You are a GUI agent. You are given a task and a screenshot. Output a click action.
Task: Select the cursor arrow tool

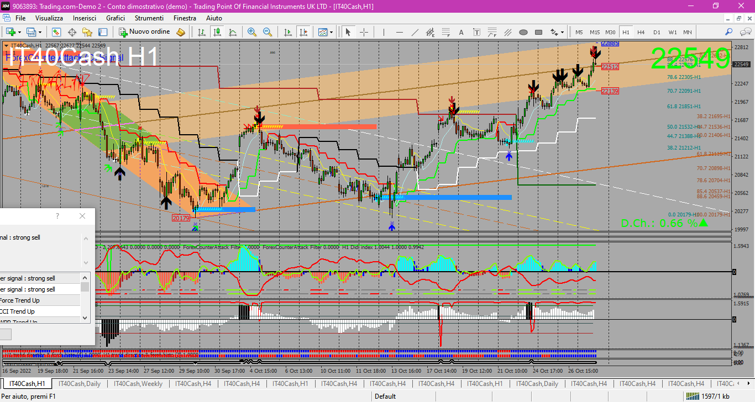click(348, 32)
